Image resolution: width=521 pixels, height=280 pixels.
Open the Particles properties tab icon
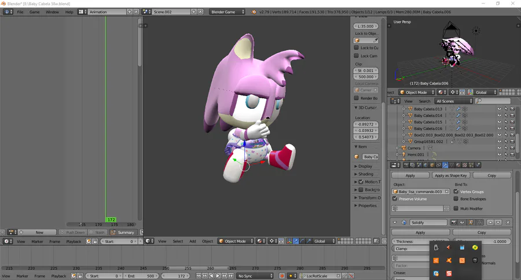(x=471, y=165)
